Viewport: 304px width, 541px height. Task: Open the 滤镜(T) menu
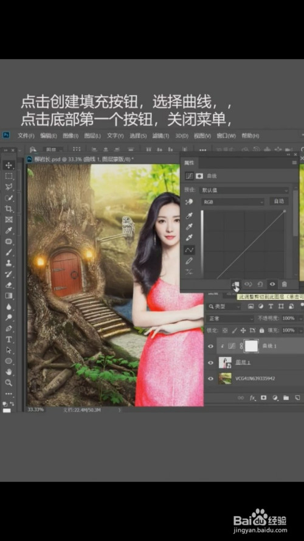(161, 136)
